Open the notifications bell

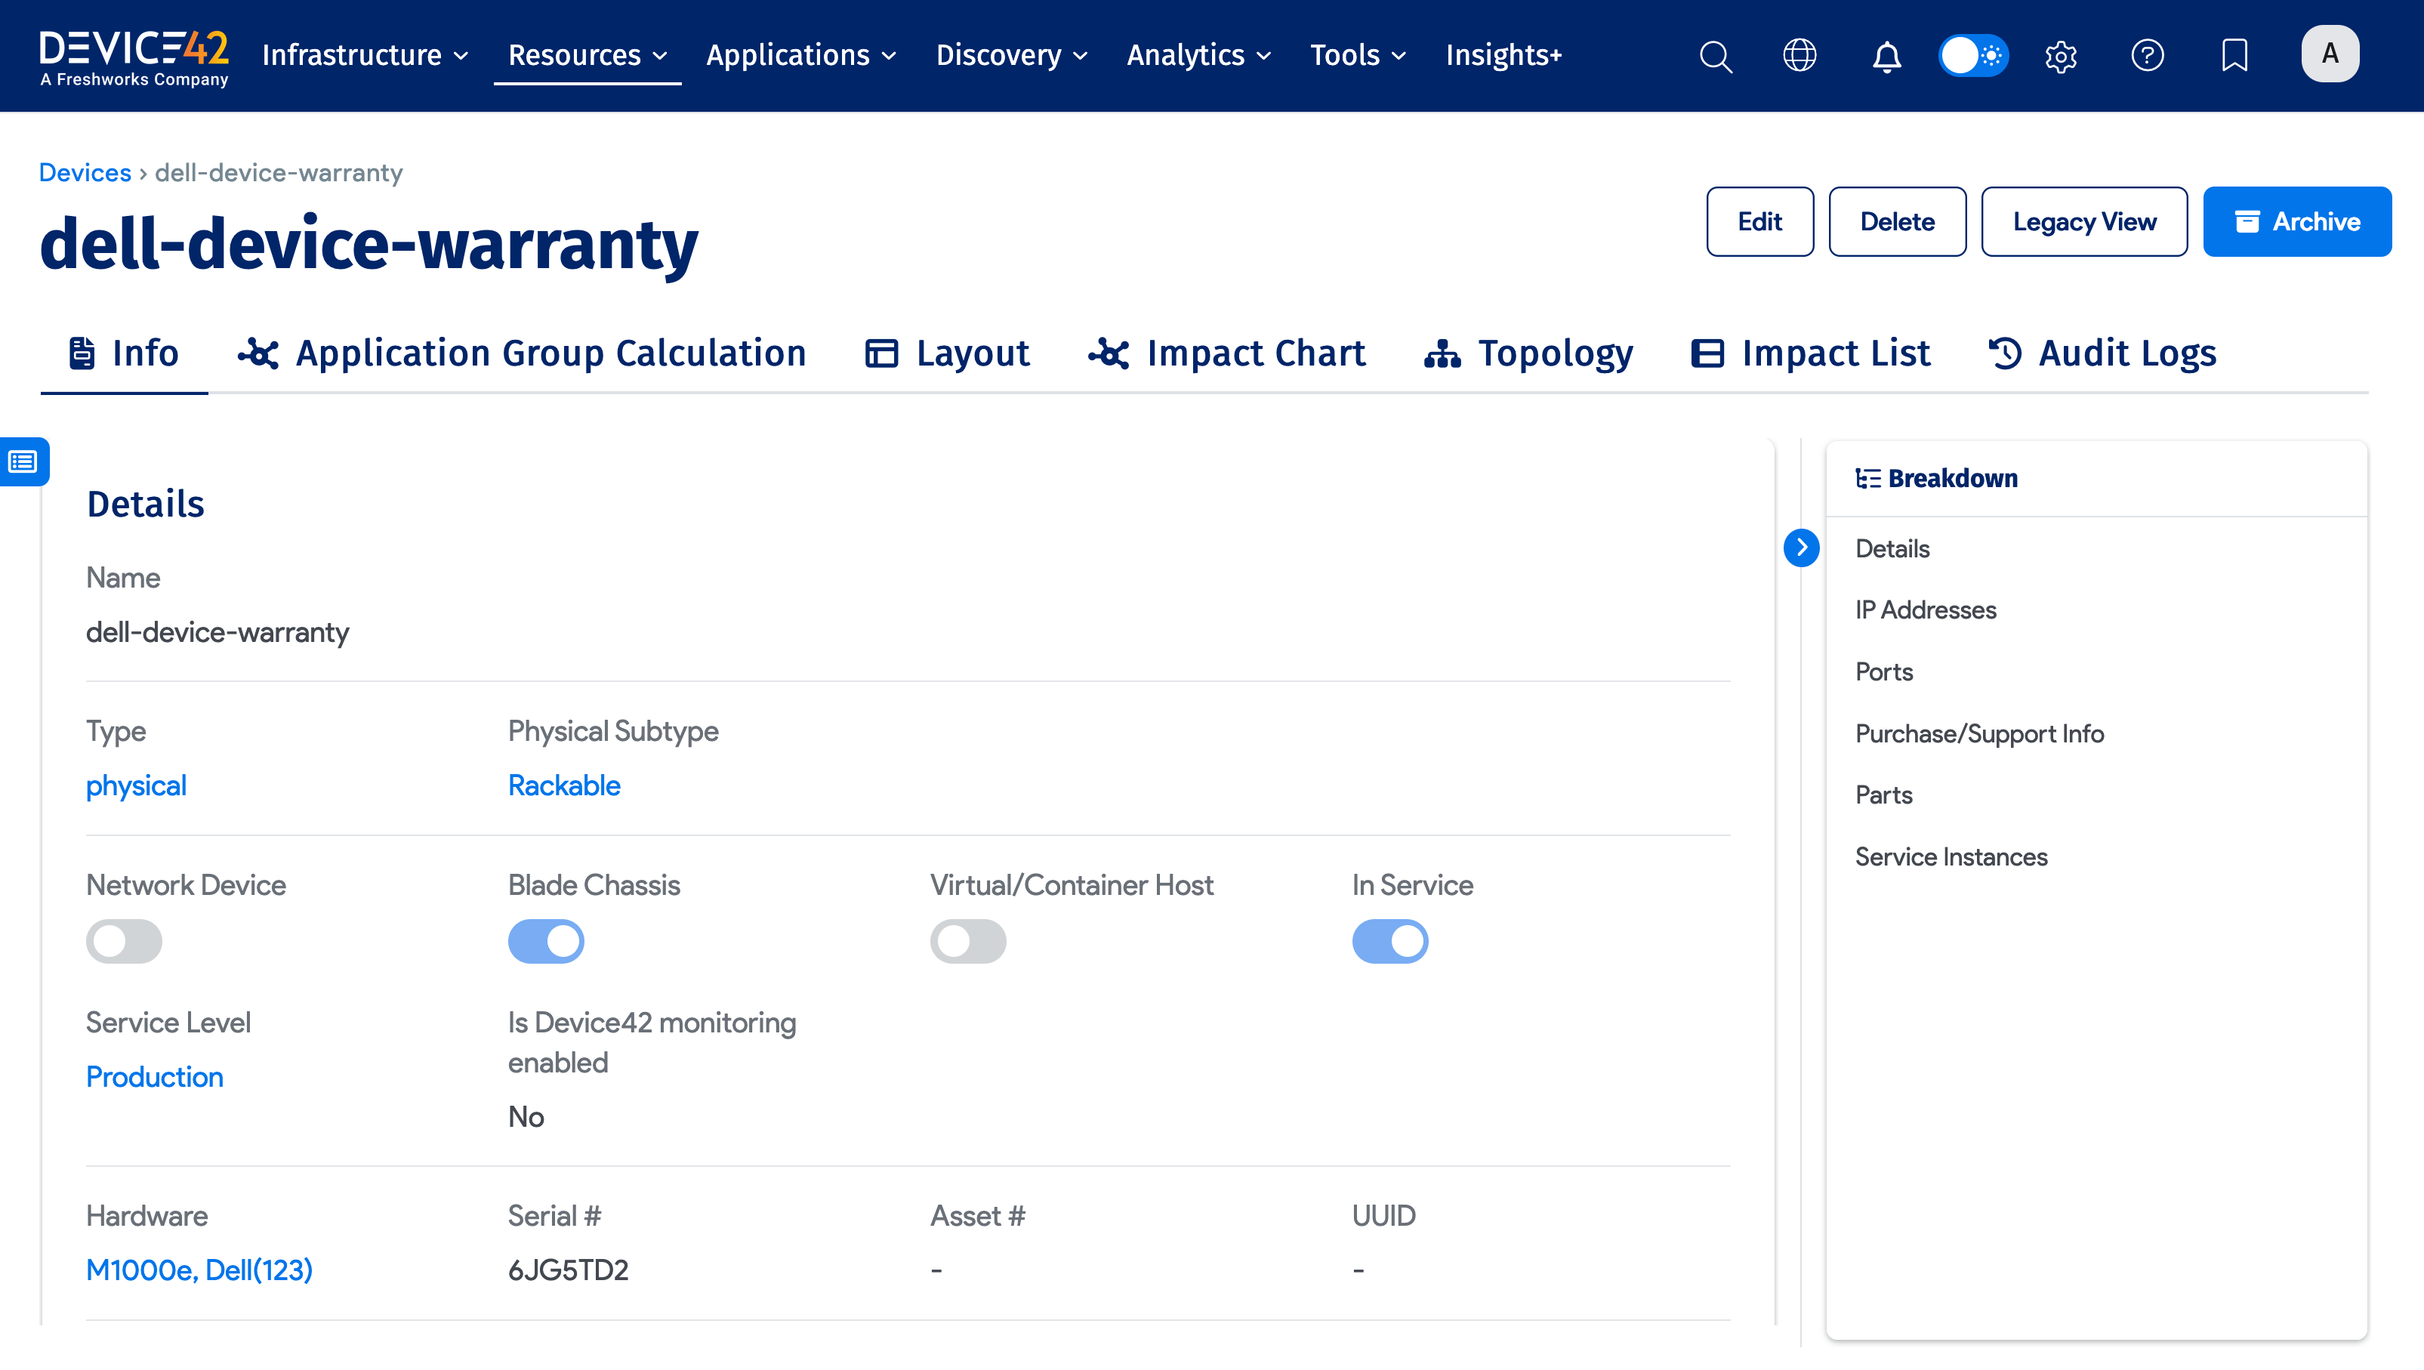(1886, 57)
